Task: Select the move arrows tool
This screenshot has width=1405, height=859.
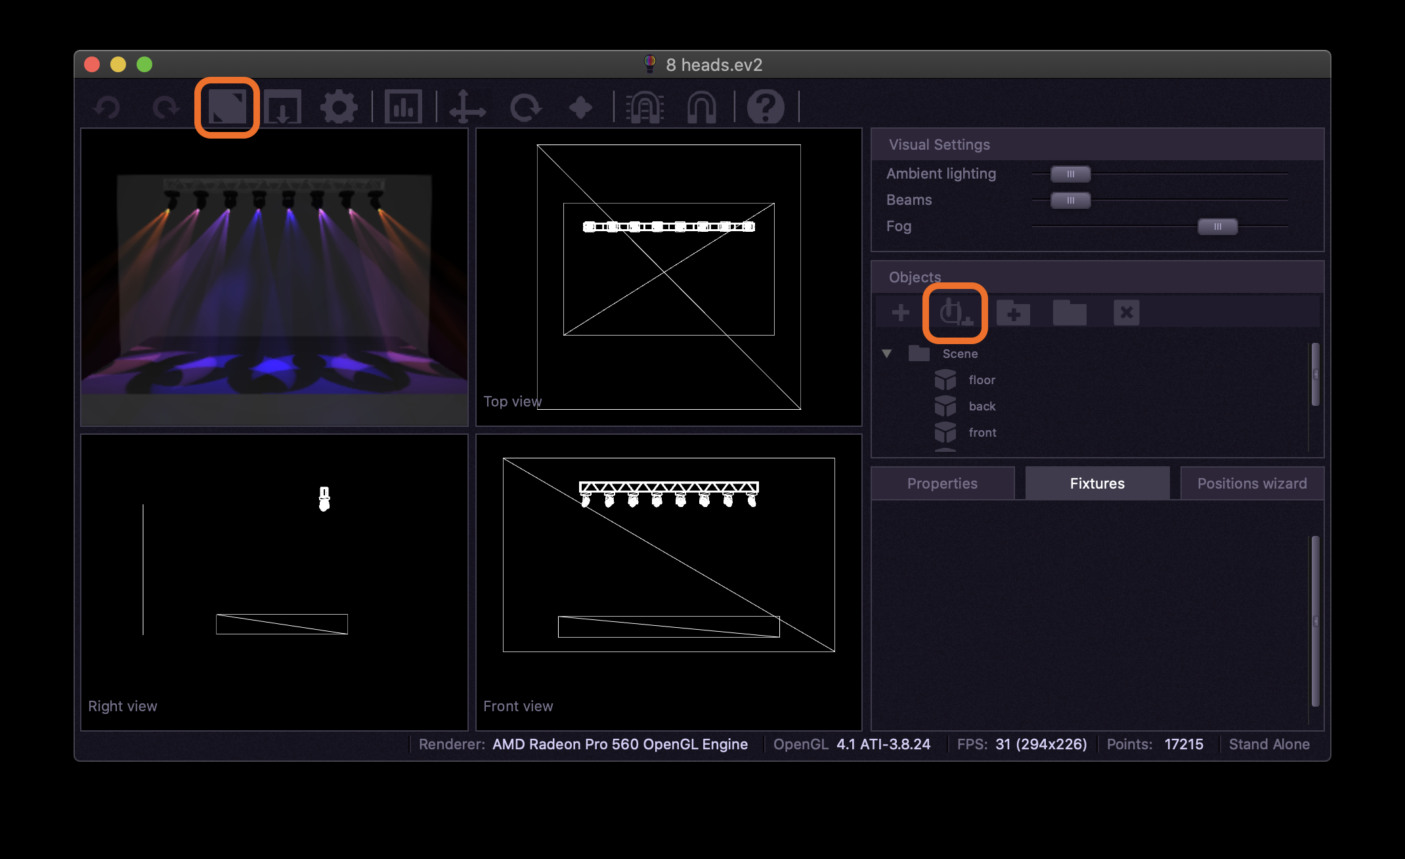Action: [x=467, y=107]
